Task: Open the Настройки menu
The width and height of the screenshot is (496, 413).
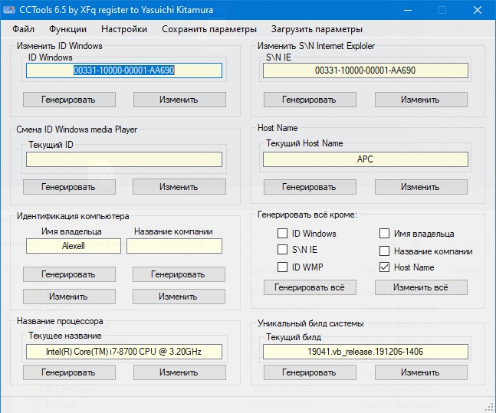Action: coord(124,29)
